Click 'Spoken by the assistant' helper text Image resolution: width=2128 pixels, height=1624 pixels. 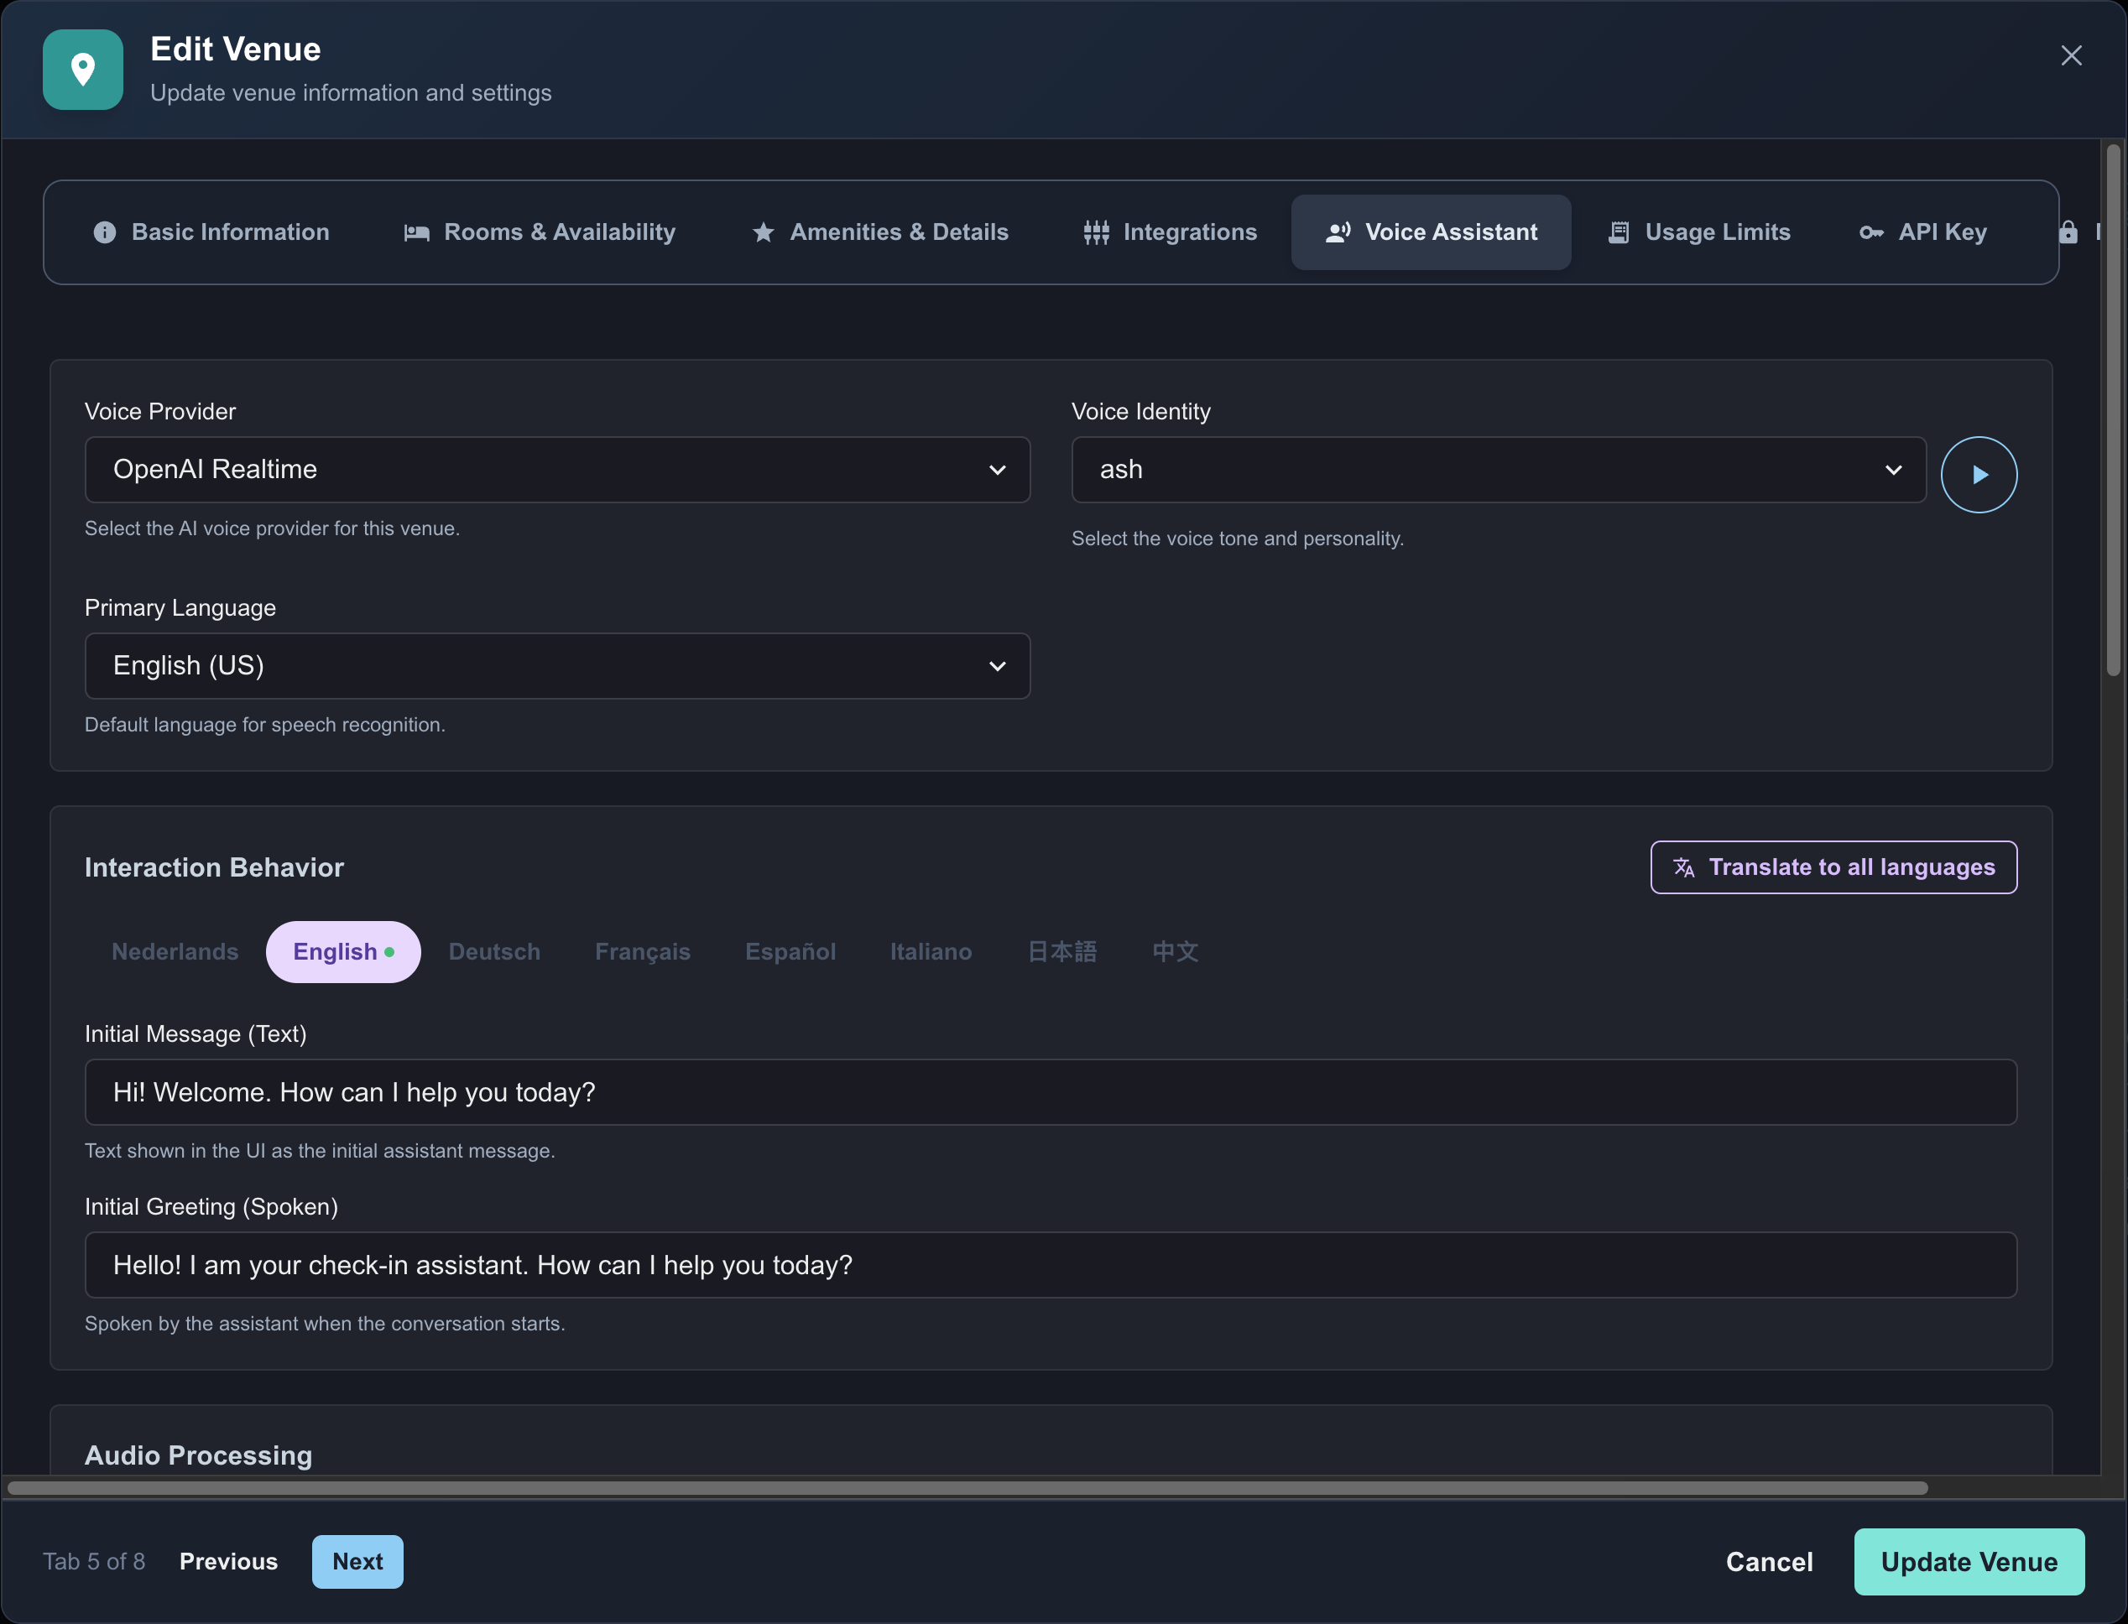point(325,1325)
